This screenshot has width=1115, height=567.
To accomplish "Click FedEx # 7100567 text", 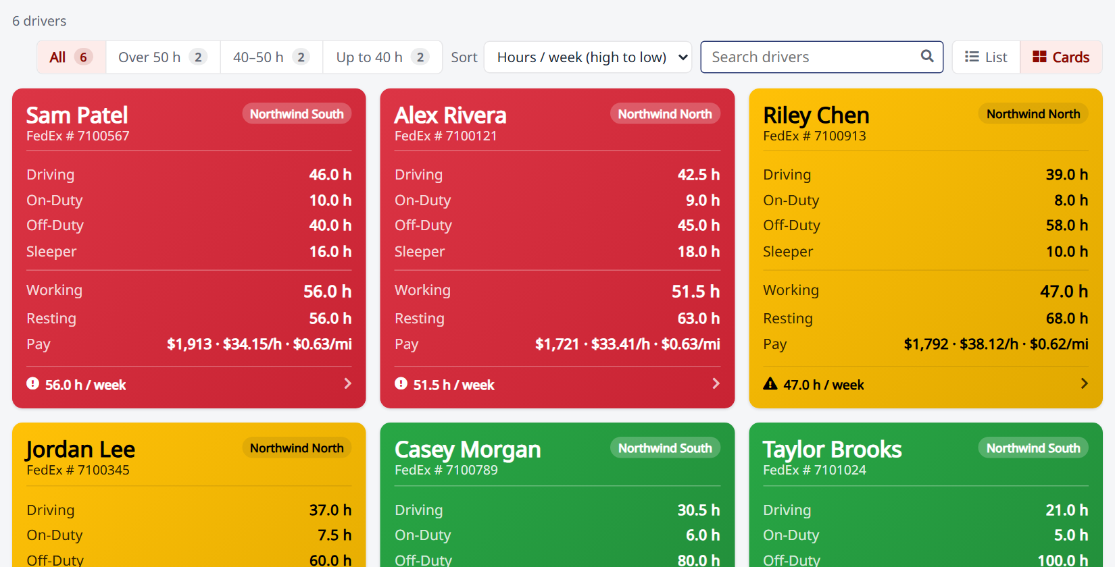I will [x=78, y=136].
